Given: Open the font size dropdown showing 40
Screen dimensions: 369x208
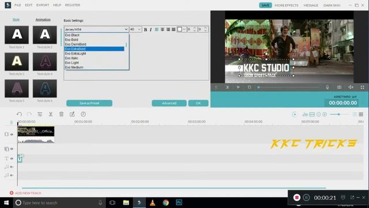Looking at the screenshot, I should pyautogui.click(x=135, y=29).
